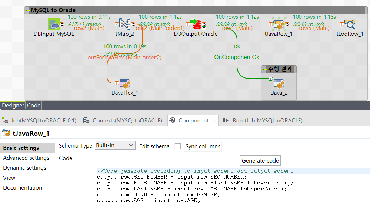Open Advanced settings section
This screenshot has height=204, width=370.
(x=28, y=158)
